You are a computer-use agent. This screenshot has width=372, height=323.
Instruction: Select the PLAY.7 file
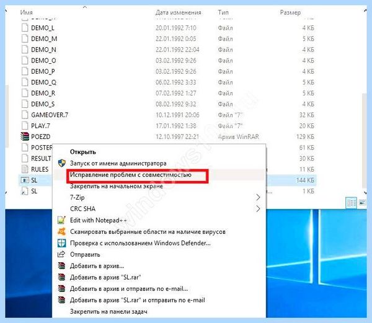pos(40,126)
